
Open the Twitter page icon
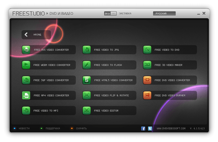tap(150, 129)
